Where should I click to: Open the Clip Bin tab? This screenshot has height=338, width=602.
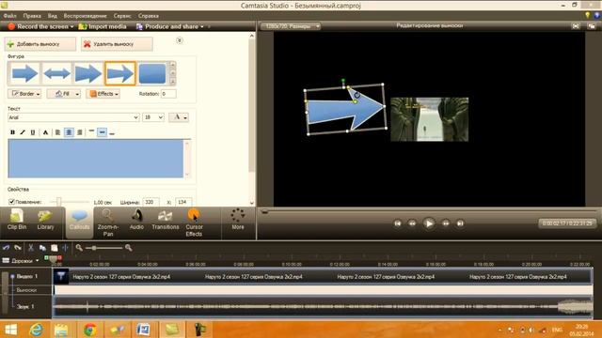coord(17,221)
